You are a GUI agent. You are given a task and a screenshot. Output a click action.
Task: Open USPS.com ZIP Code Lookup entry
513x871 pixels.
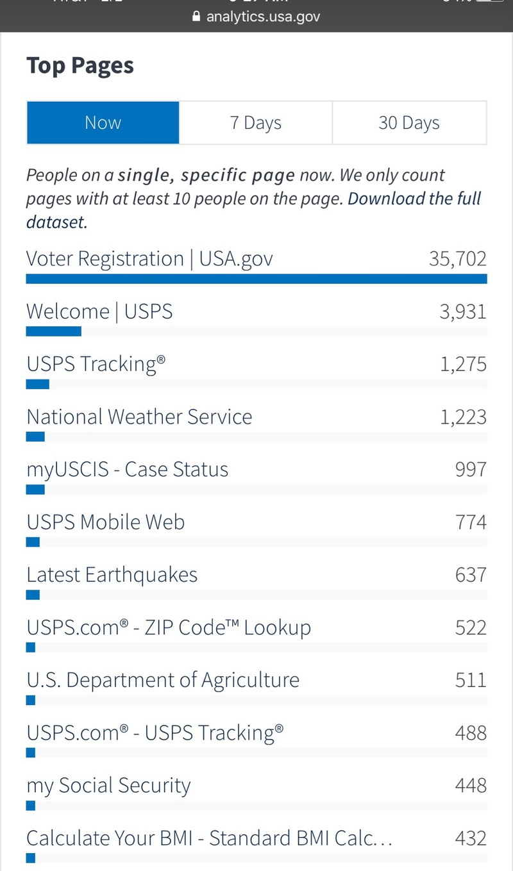168,627
